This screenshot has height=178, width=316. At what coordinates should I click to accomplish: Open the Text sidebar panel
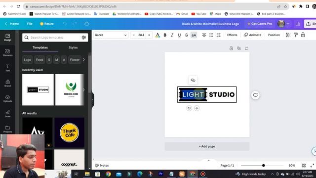7,68
